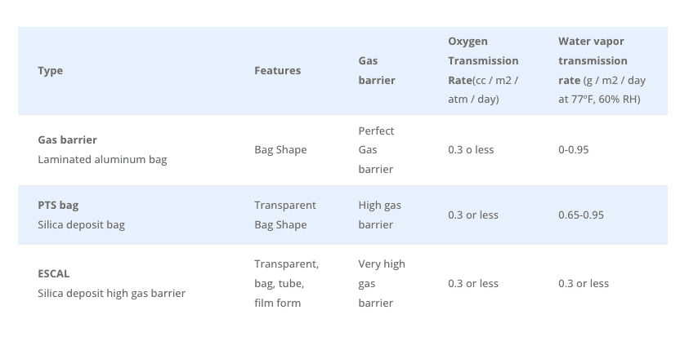Select the Very high gas barrier cell
This screenshot has width=680, height=350.
382,283
